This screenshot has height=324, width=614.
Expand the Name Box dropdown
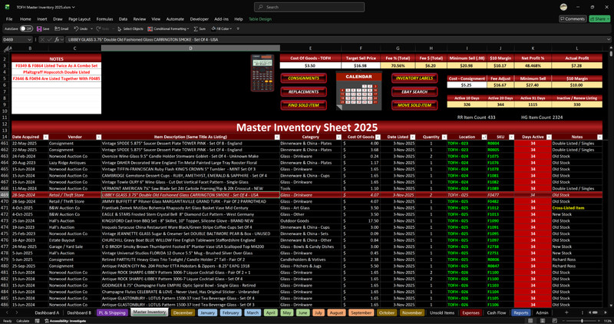[29, 40]
